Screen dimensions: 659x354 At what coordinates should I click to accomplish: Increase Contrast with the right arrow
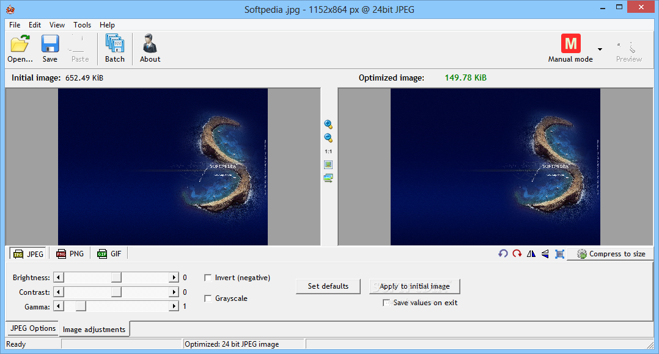click(174, 292)
